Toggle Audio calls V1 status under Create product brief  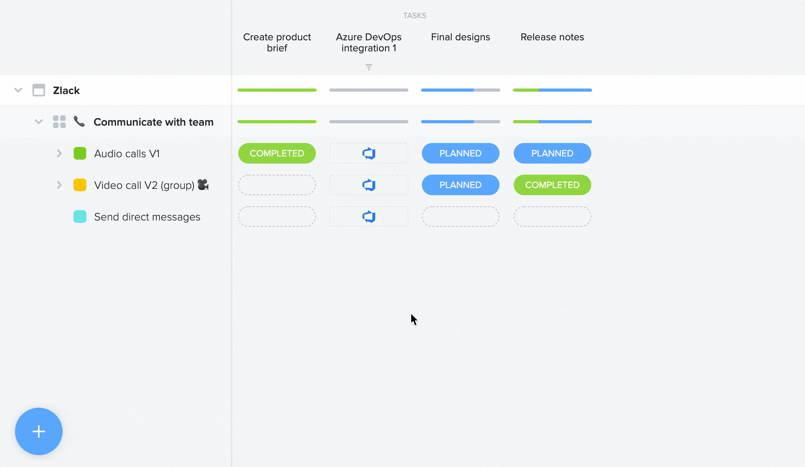tap(277, 153)
